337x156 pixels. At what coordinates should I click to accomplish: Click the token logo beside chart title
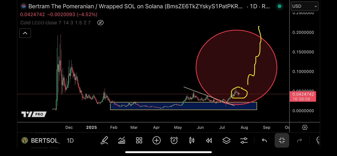23,6
